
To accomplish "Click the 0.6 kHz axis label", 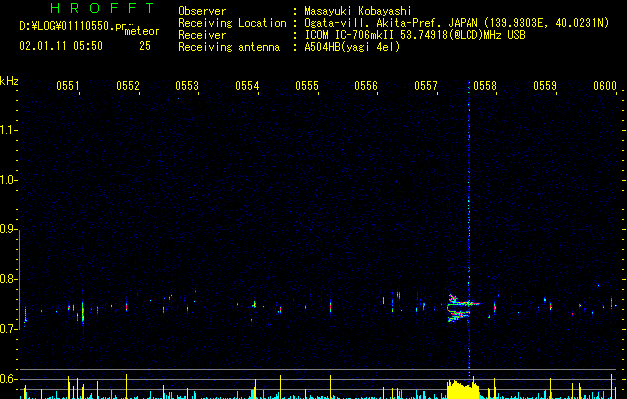I will pos(8,379).
